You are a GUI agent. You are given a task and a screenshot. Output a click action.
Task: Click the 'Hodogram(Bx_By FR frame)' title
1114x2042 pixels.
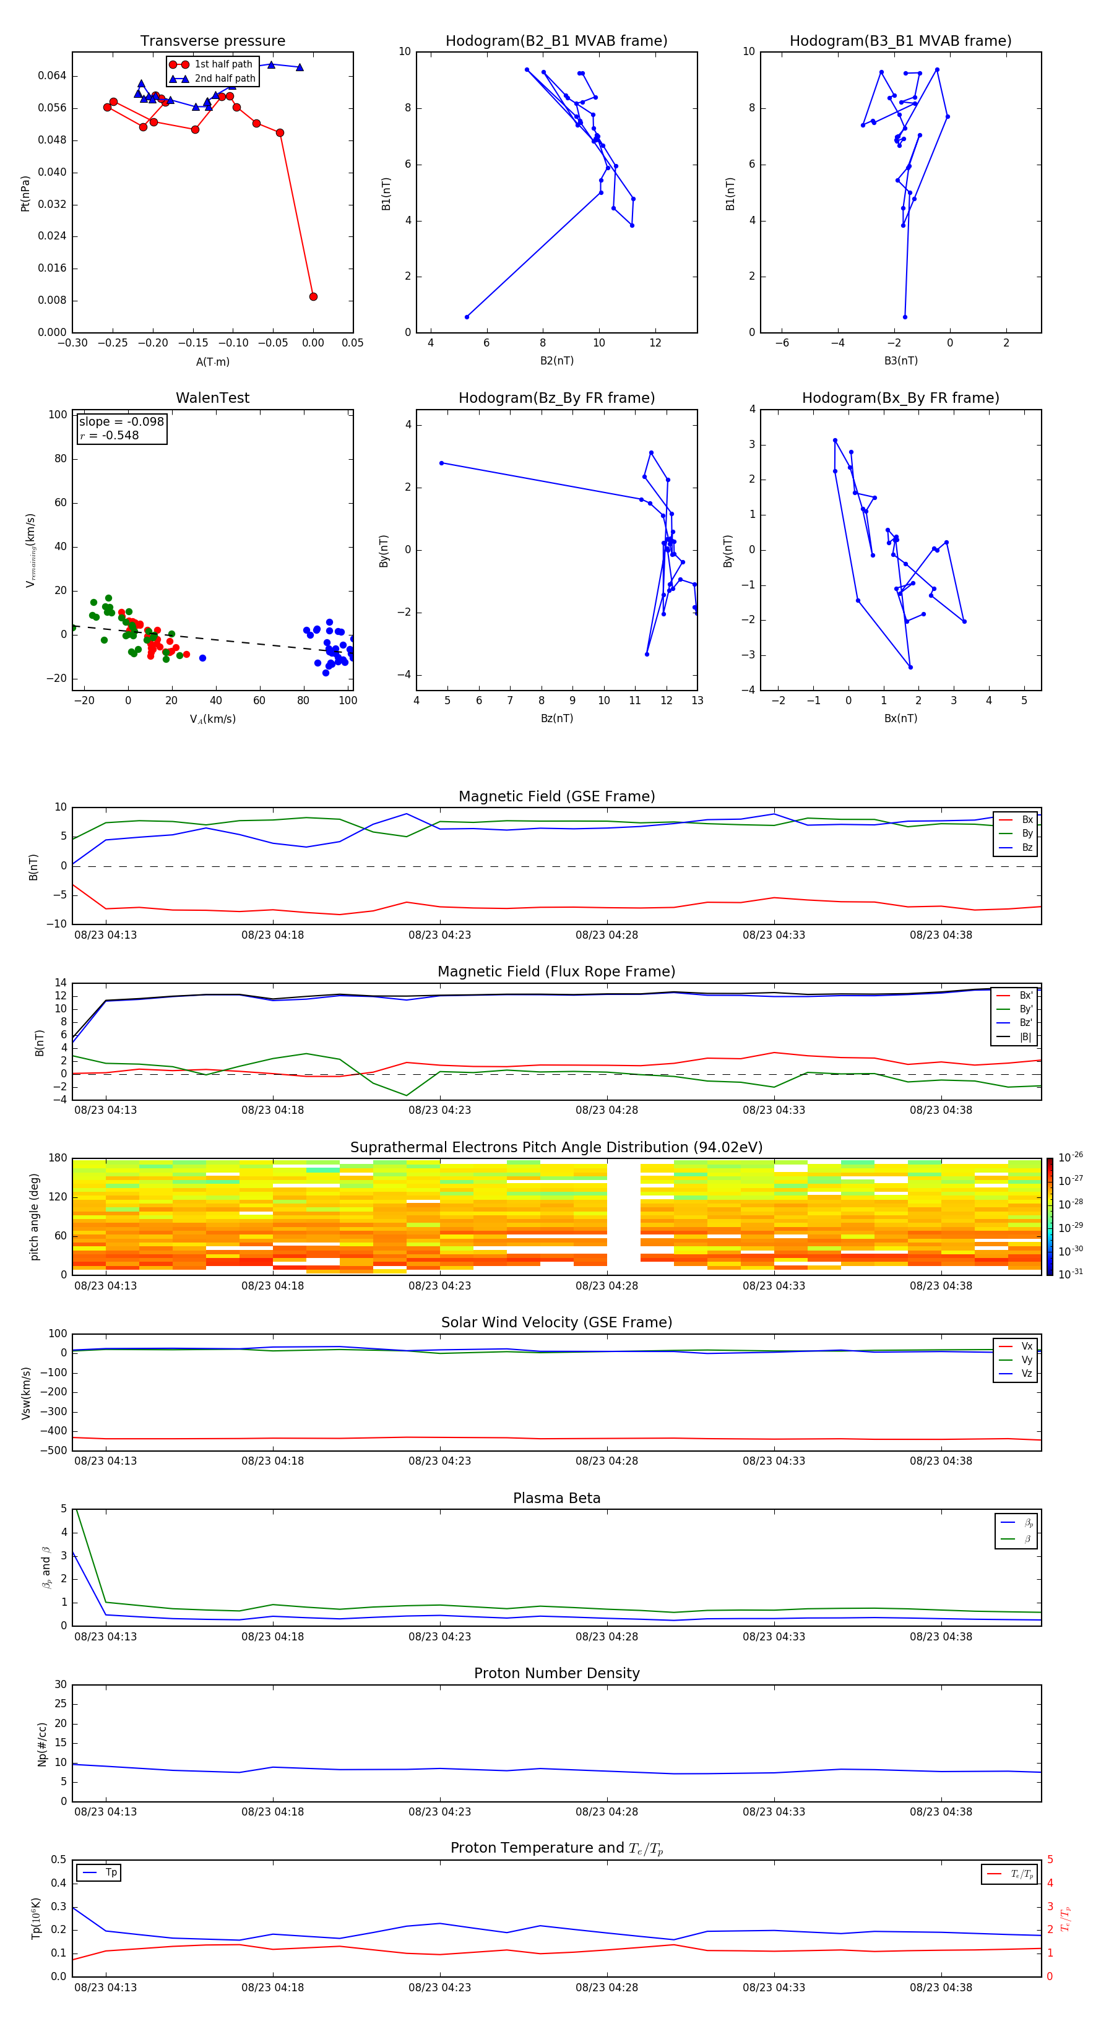(900, 398)
